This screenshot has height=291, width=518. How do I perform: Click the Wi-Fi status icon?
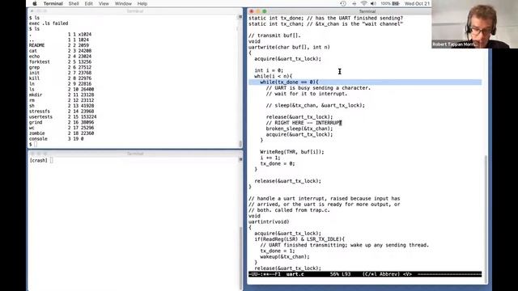[363, 3]
